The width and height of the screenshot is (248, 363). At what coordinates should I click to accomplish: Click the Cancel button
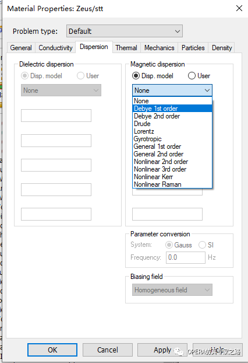click(x=108, y=350)
